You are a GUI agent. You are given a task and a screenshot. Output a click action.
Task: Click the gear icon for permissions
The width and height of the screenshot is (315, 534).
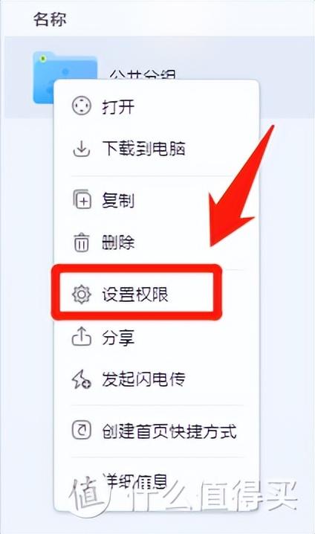(x=82, y=295)
